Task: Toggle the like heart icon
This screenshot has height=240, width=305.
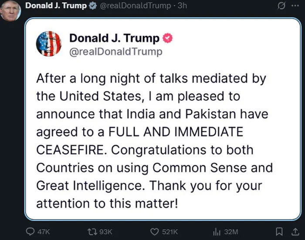Action: pos(154,231)
